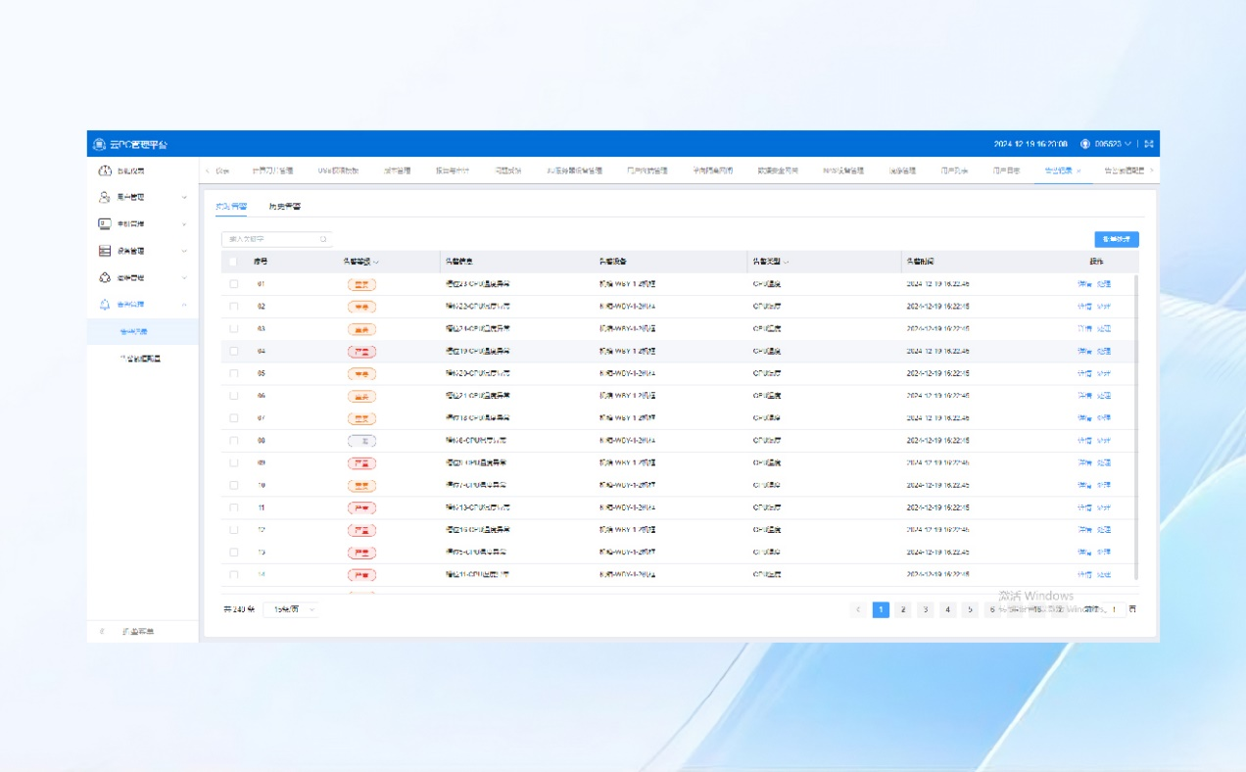Open the dashboard gauge item in the sidebar
The width and height of the screenshot is (1246, 772).
pyautogui.click(x=105, y=170)
